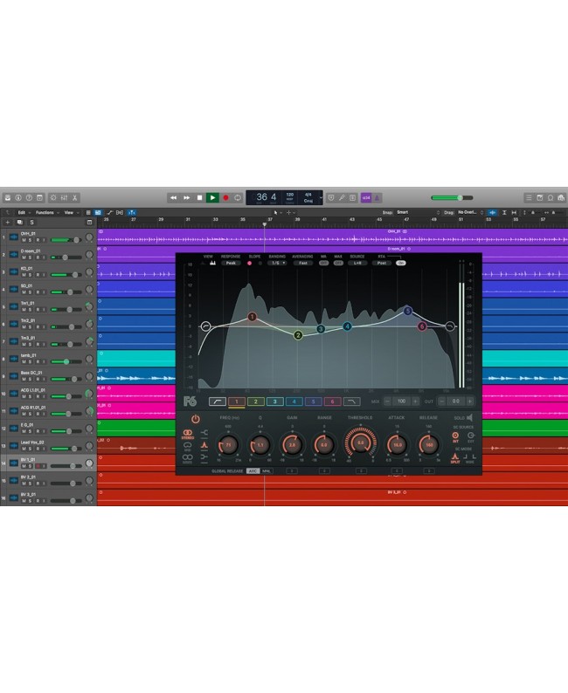
Task: Click the add track plus button
Action: click(x=8, y=223)
